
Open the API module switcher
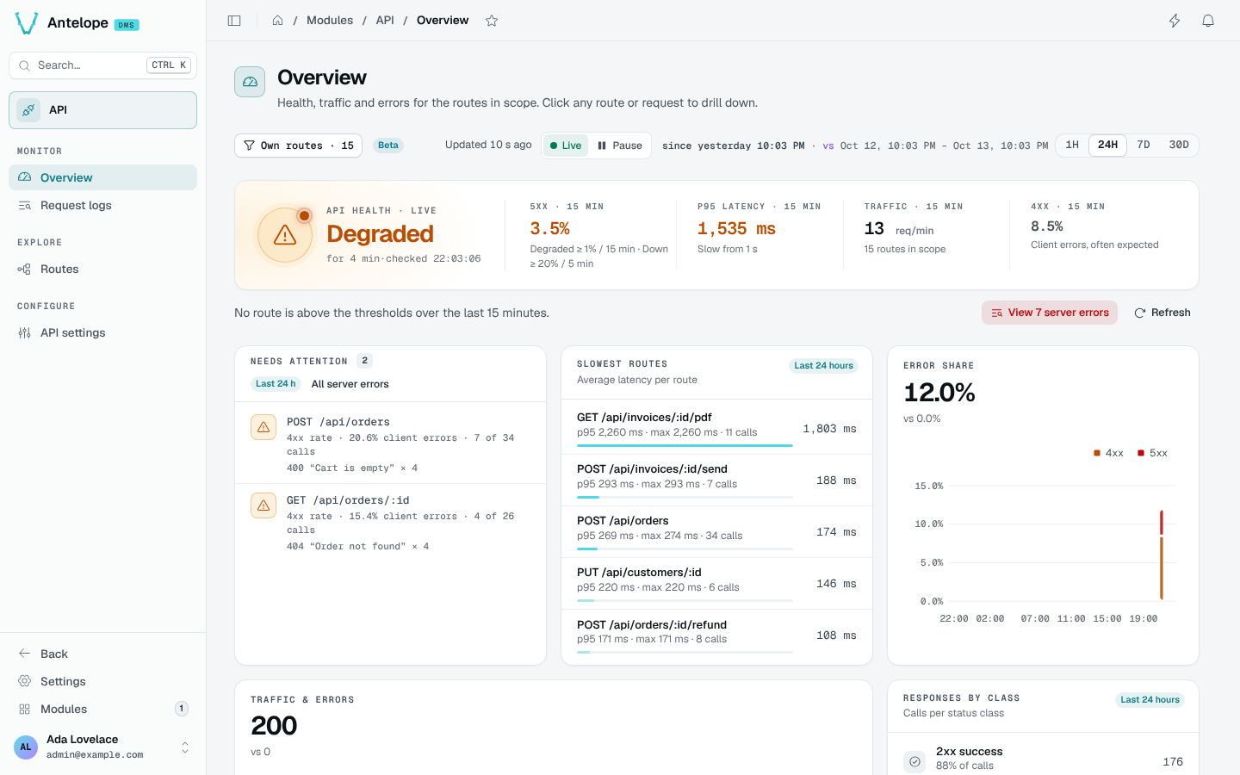pyautogui.click(x=102, y=110)
